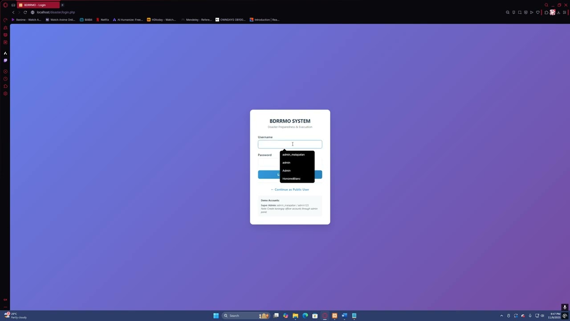Screen dimensions: 570x321
Task: Open the Mendeley Reference bookmark
Action: [196, 20]
